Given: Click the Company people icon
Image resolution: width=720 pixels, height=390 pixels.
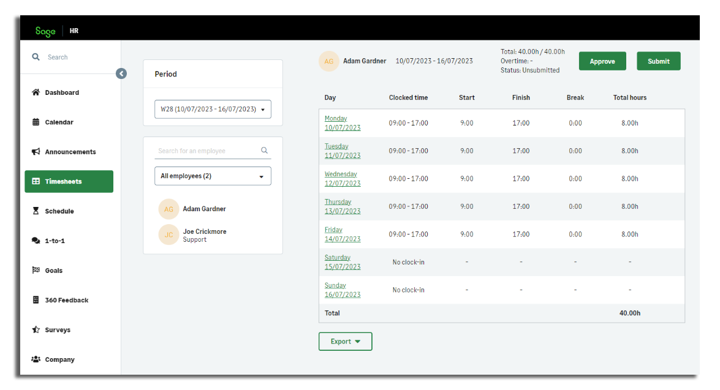Looking at the screenshot, I should coord(36,359).
